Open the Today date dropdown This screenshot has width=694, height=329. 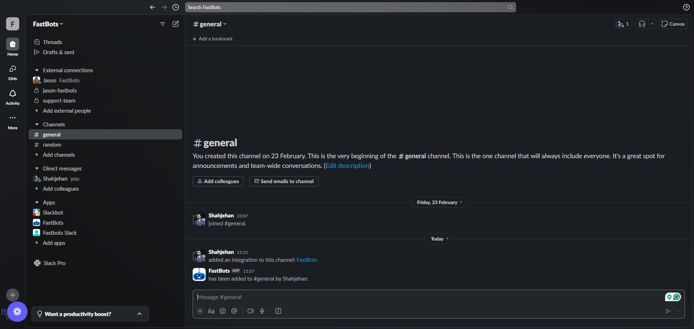click(438, 239)
